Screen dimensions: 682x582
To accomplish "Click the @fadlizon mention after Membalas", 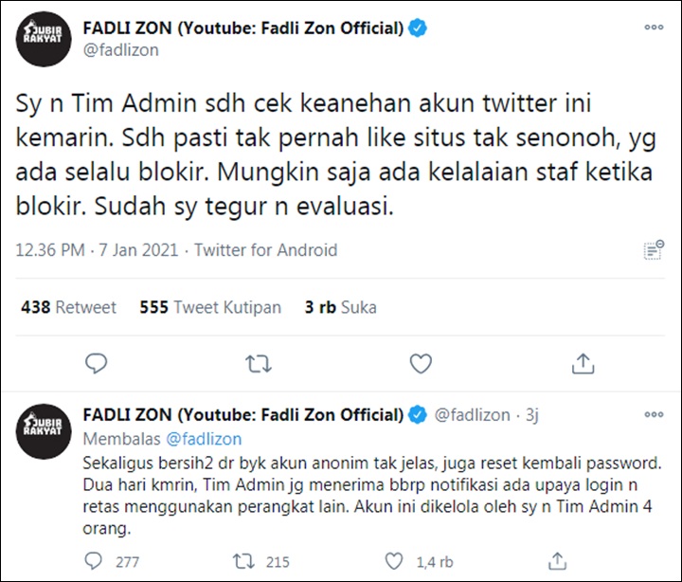I will click(x=204, y=439).
